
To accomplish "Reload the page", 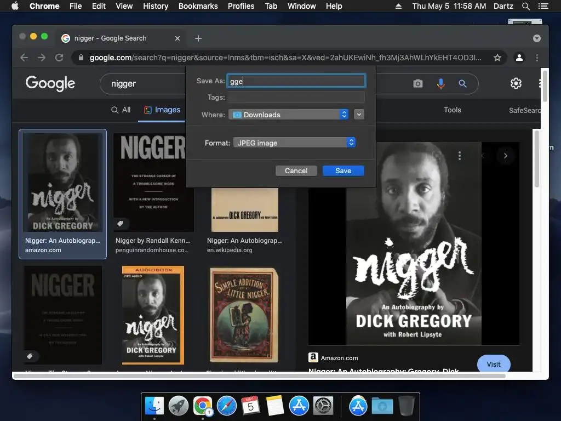I will (x=59, y=58).
